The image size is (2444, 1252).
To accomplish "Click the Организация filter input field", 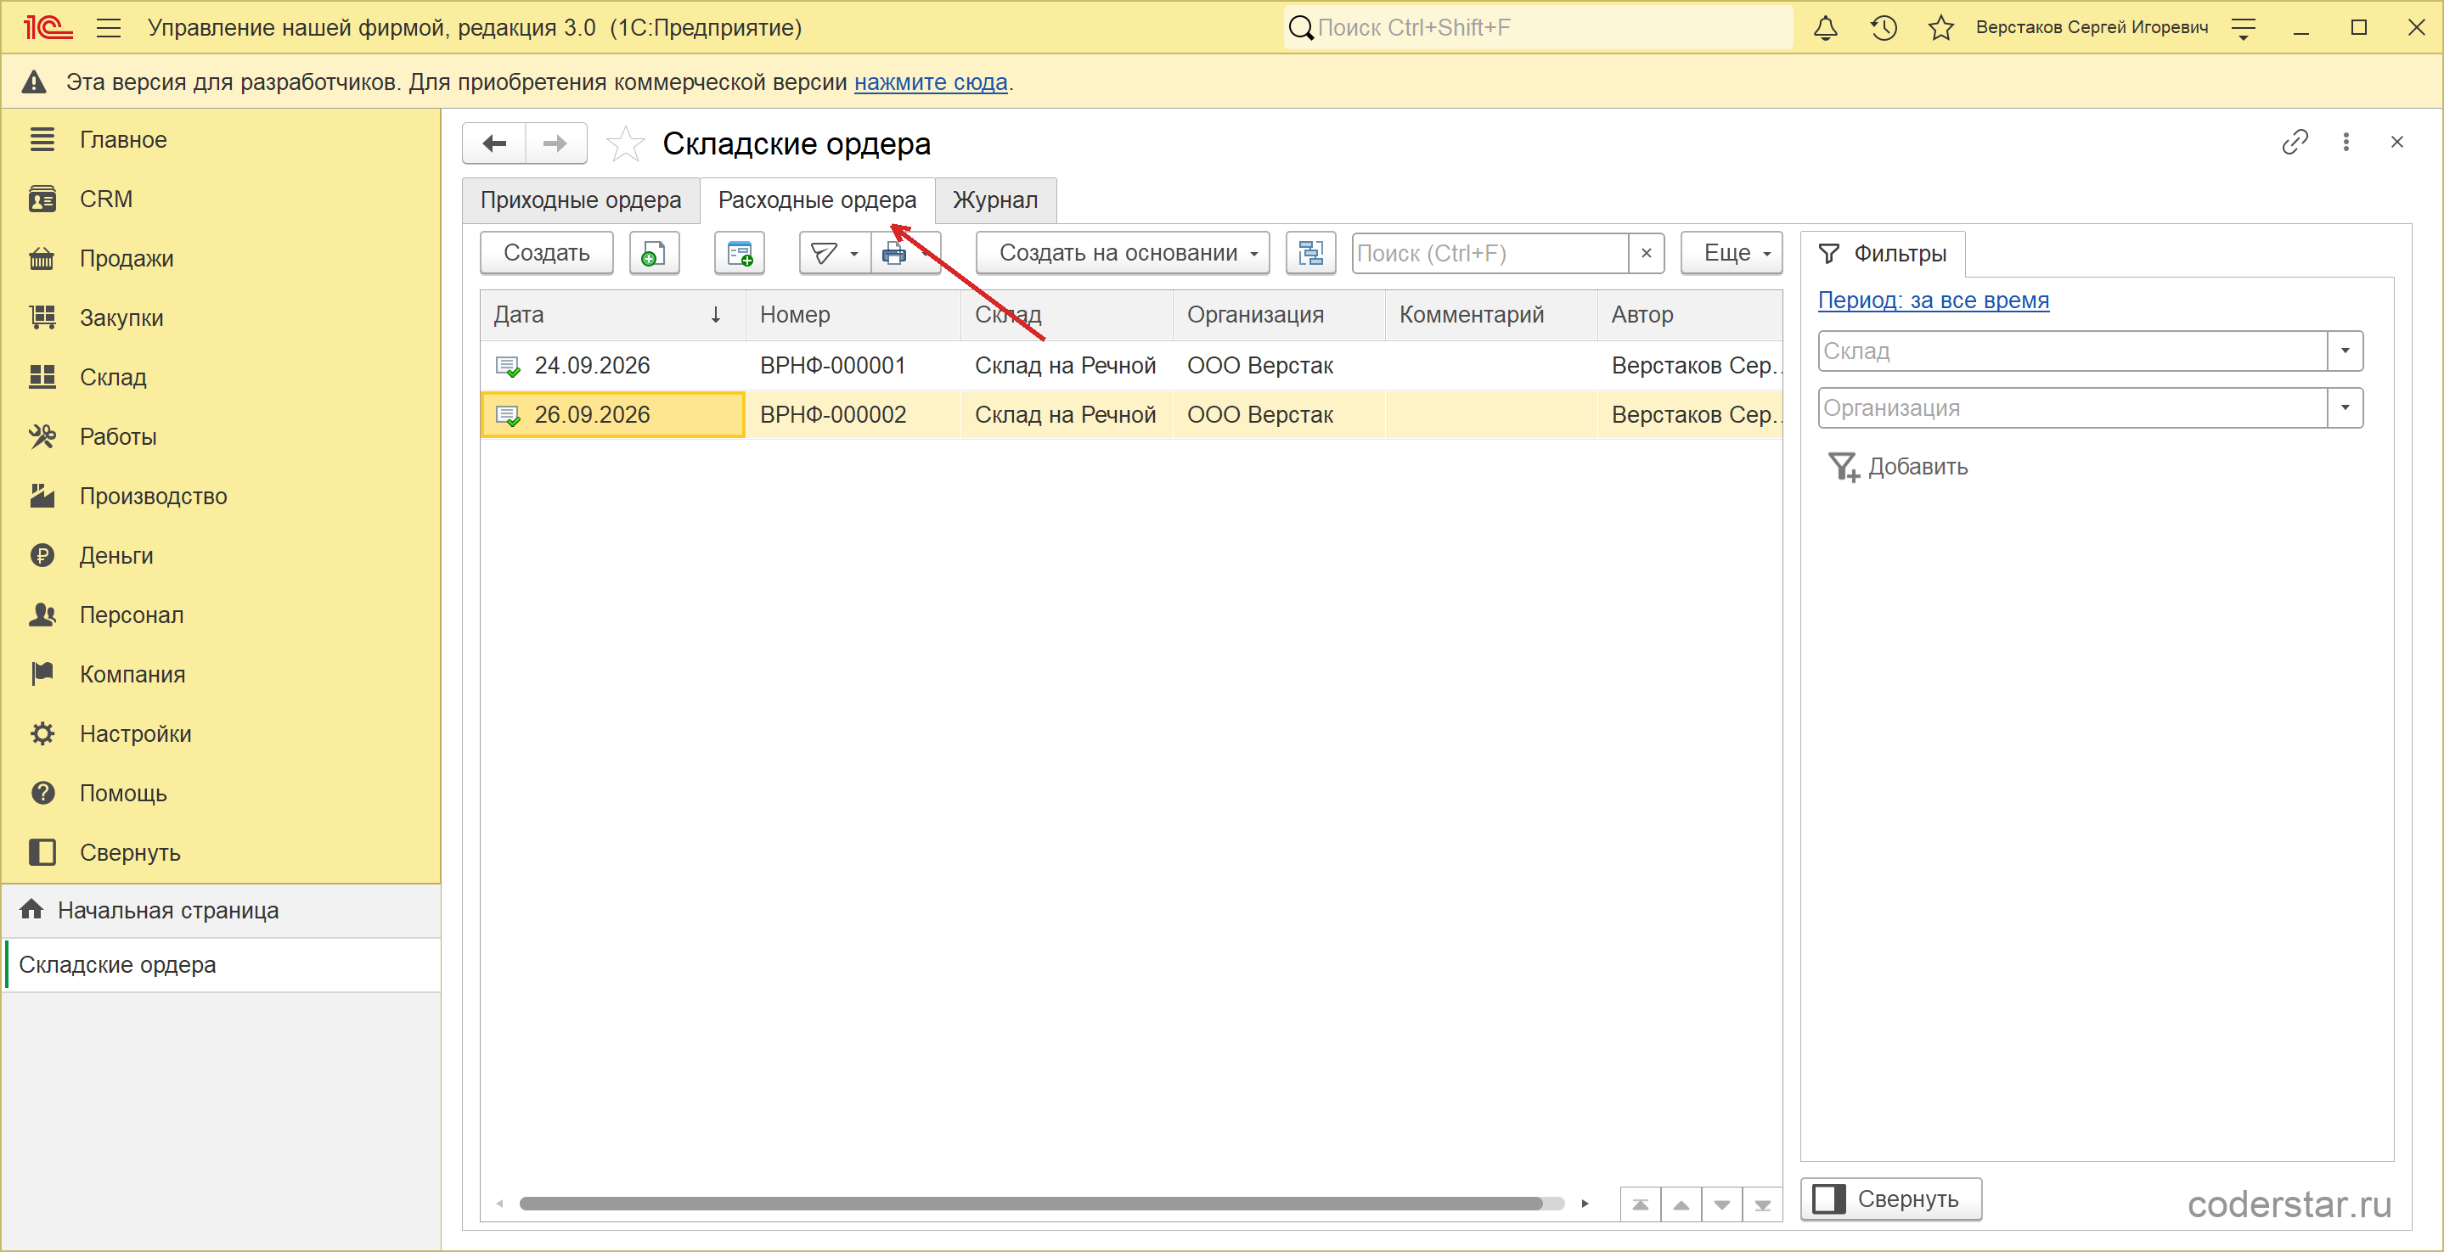I will pyautogui.click(x=2072, y=407).
